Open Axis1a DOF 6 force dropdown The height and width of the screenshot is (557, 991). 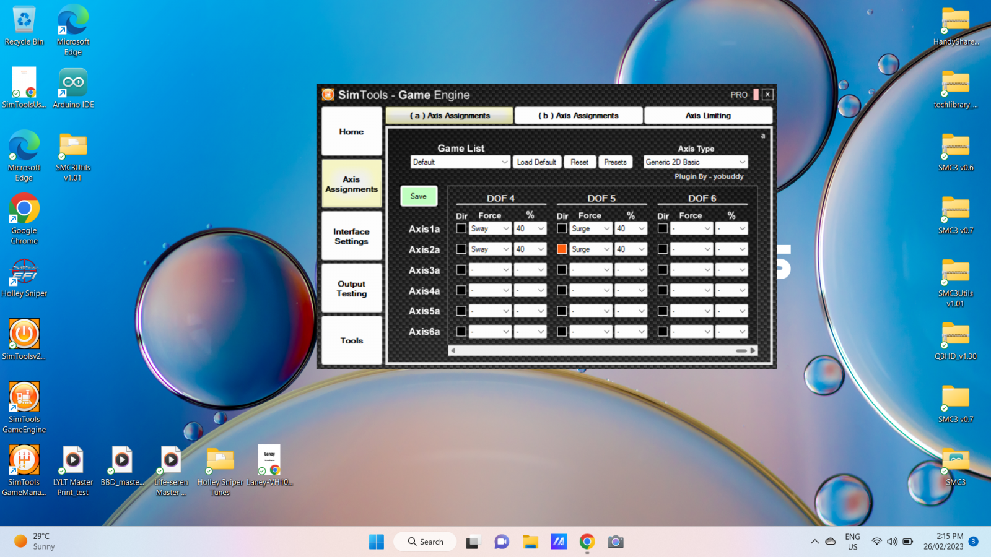coord(691,228)
